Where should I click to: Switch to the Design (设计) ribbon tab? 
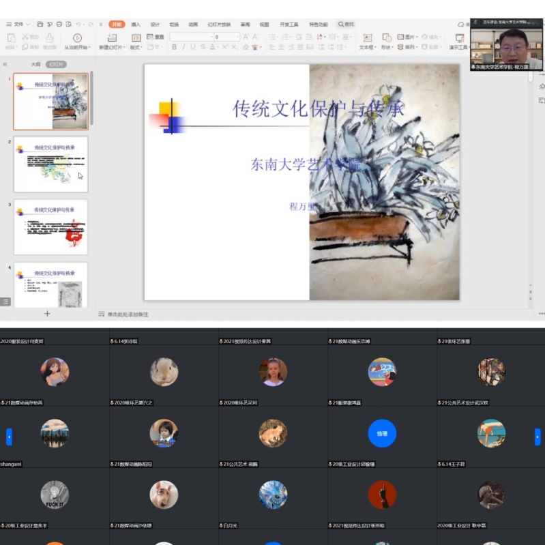click(155, 25)
